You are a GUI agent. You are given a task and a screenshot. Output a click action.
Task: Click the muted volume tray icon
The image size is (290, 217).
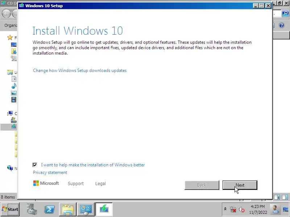click(x=242, y=209)
